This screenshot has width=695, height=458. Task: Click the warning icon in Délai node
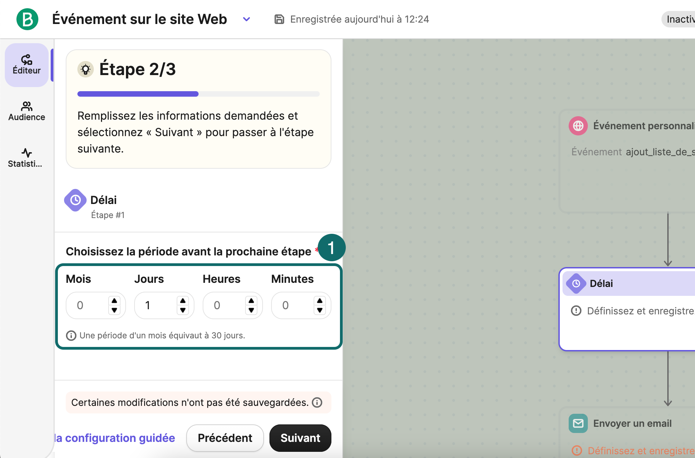[576, 311]
